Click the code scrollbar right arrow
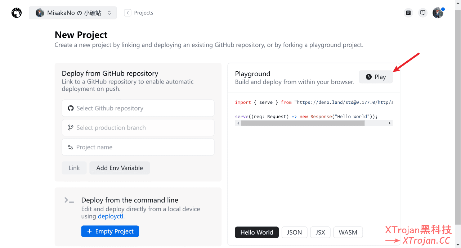Screen dimensions: 461x248 tap(390, 123)
